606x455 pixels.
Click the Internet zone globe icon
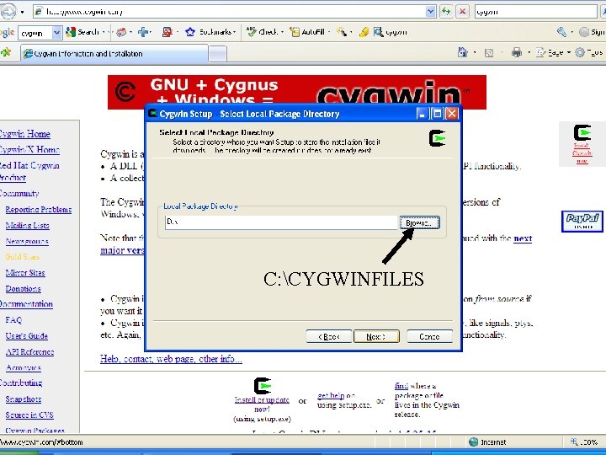tap(473, 442)
